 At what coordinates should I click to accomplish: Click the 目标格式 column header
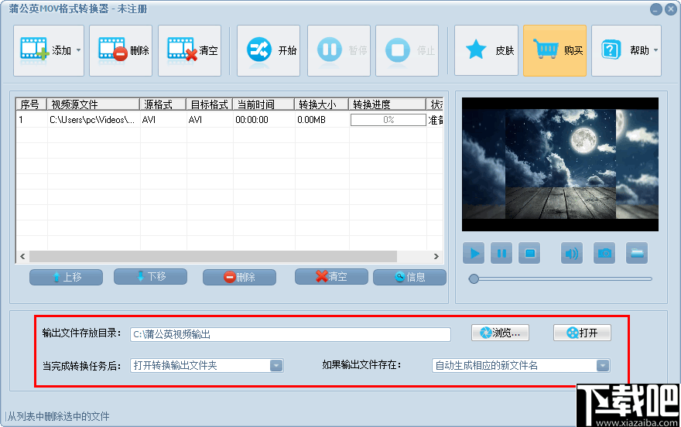pyautogui.click(x=210, y=104)
